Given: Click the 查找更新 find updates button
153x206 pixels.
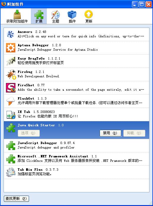Looking at the screenshot, I should pos(16,198).
